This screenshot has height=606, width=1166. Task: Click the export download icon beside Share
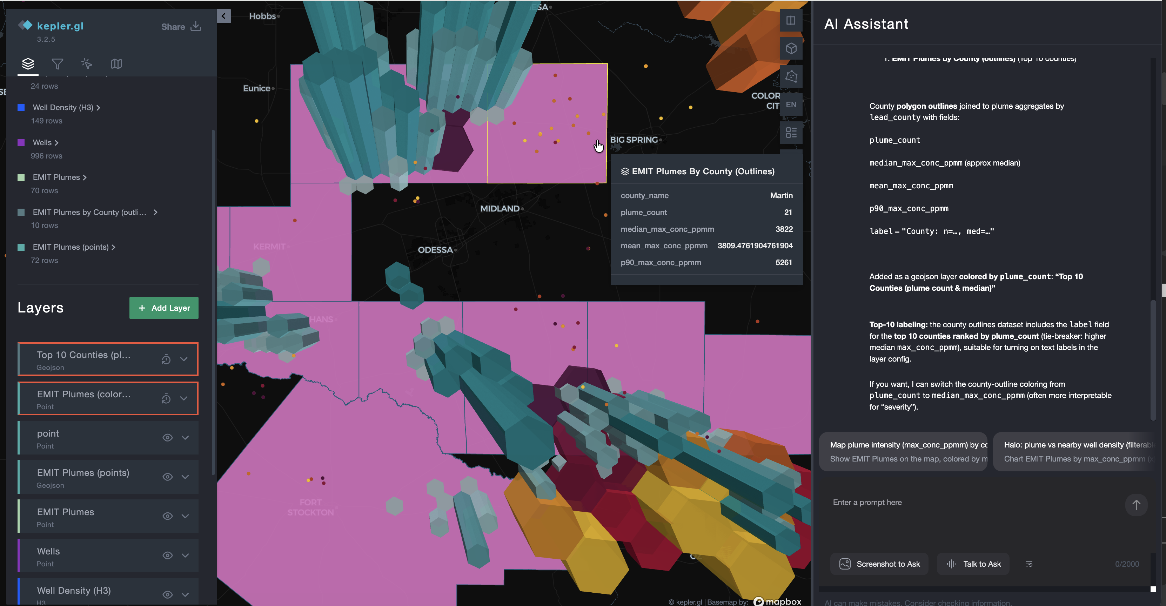tap(195, 26)
